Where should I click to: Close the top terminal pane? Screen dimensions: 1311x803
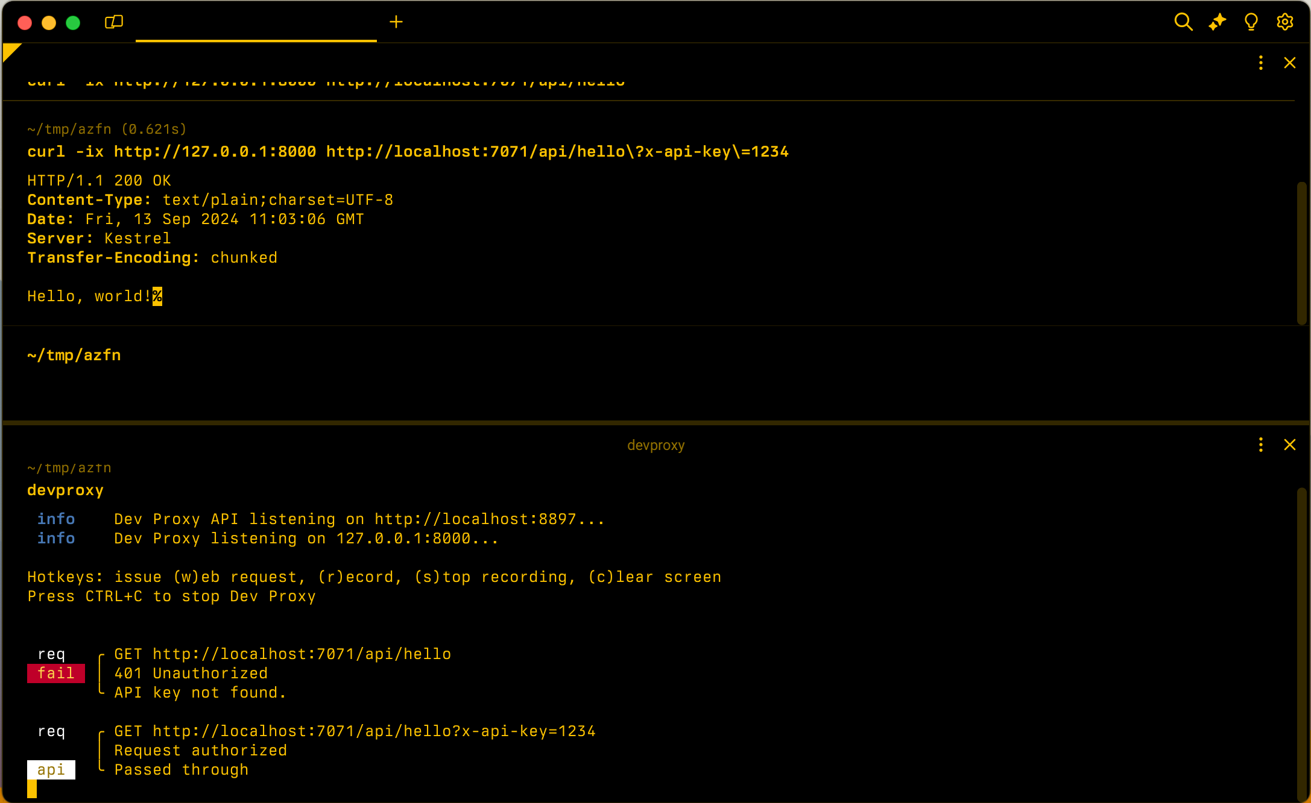pyautogui.click(x=1289, y=63)
